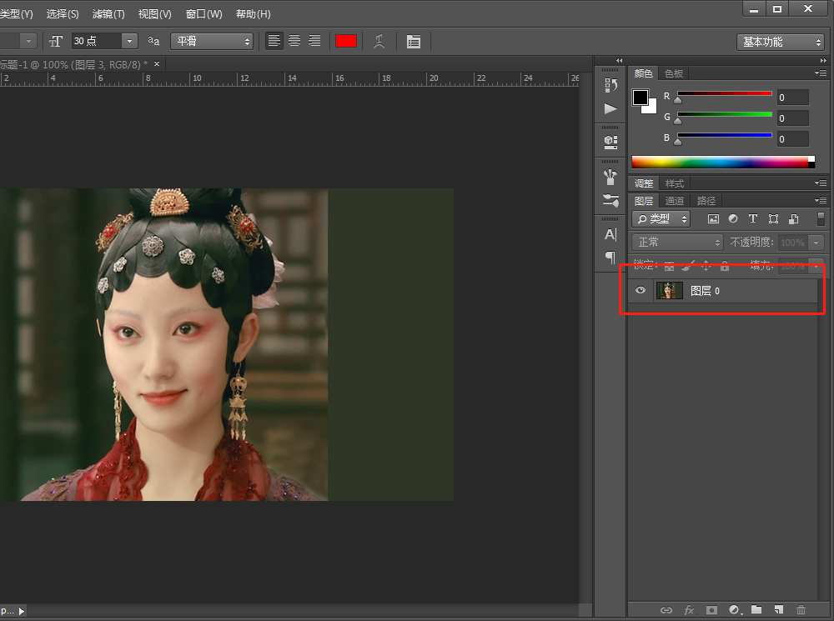Click the font size tT icon

coord(56,41)
